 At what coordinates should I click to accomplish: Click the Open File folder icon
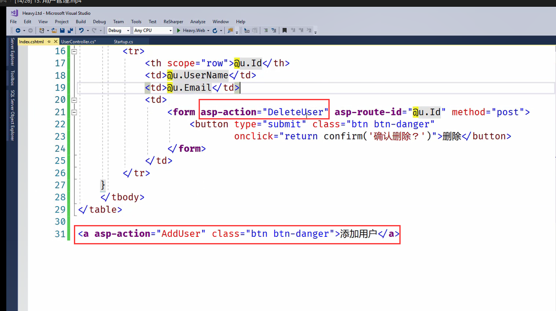point(54,31)
